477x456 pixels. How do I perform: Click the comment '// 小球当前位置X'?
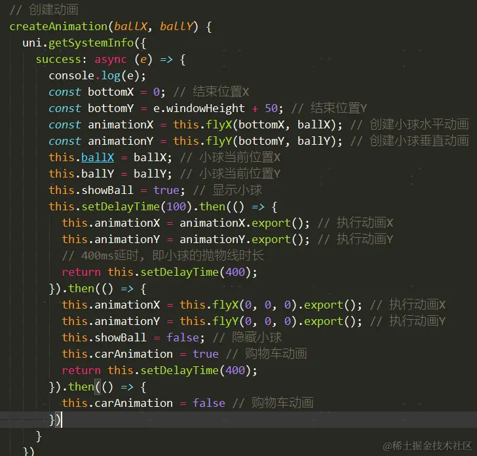230,158
